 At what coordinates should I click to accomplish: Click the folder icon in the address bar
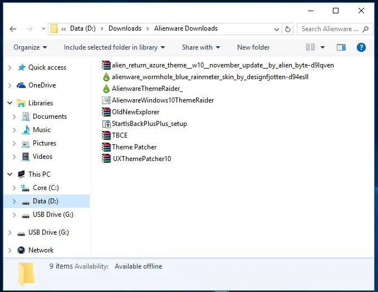click(54, 28)
